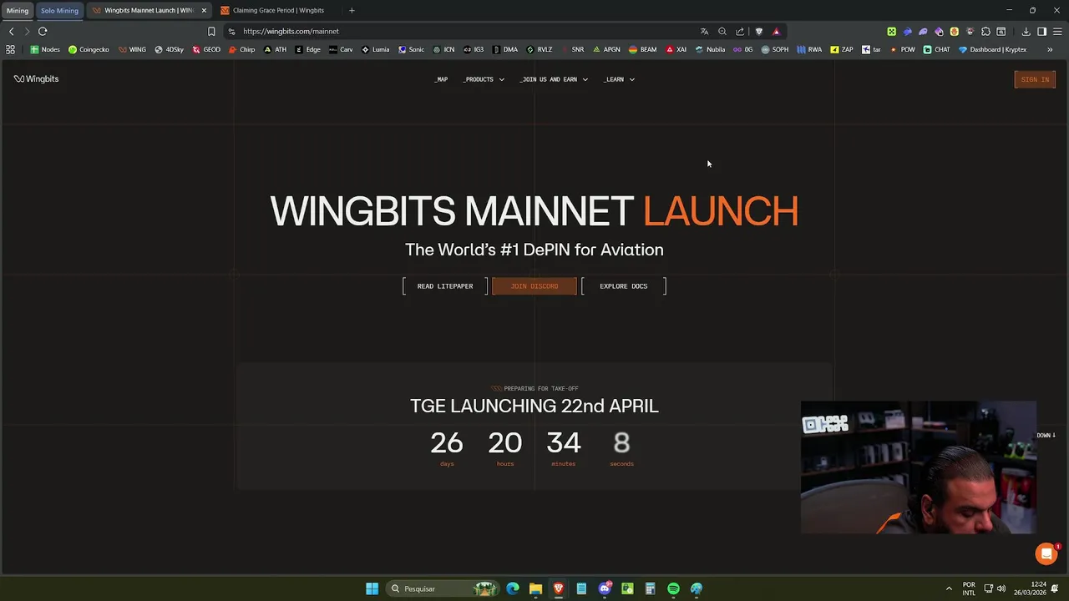The image size is (1069, 601).
Task: Click the Pesquisar taskbar search box
Action: tap(443, 588)
